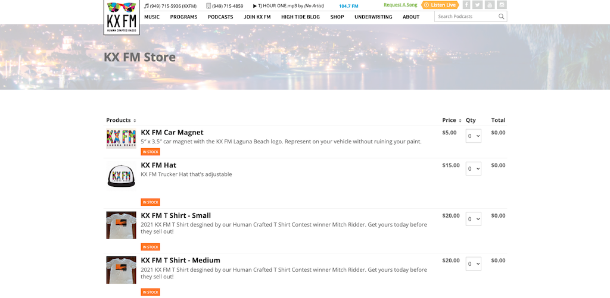Open the UNDERWRITING menu

373,17
